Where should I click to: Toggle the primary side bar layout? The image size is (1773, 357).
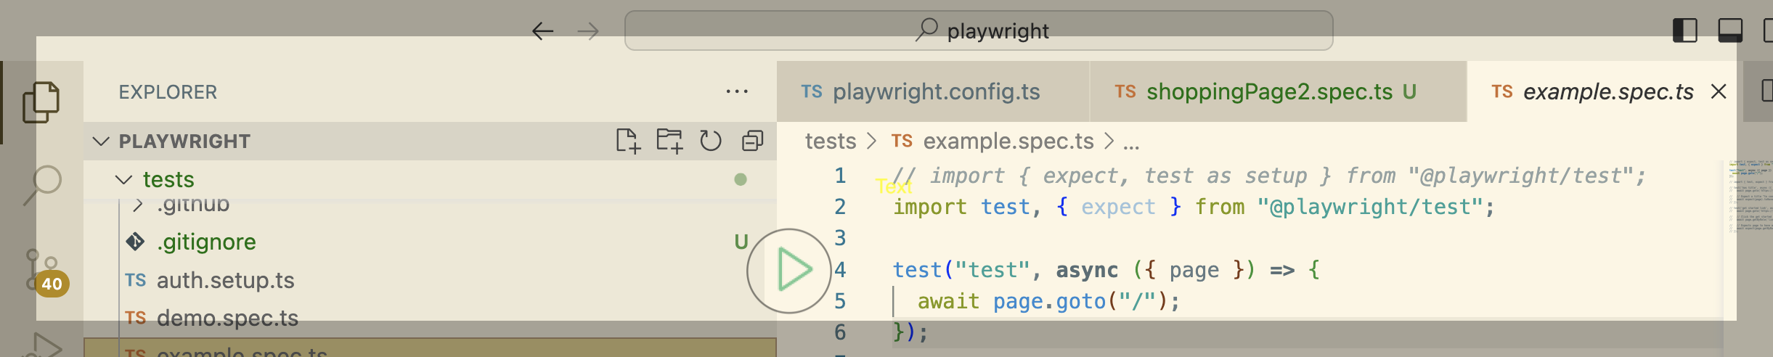[1684, 31]
